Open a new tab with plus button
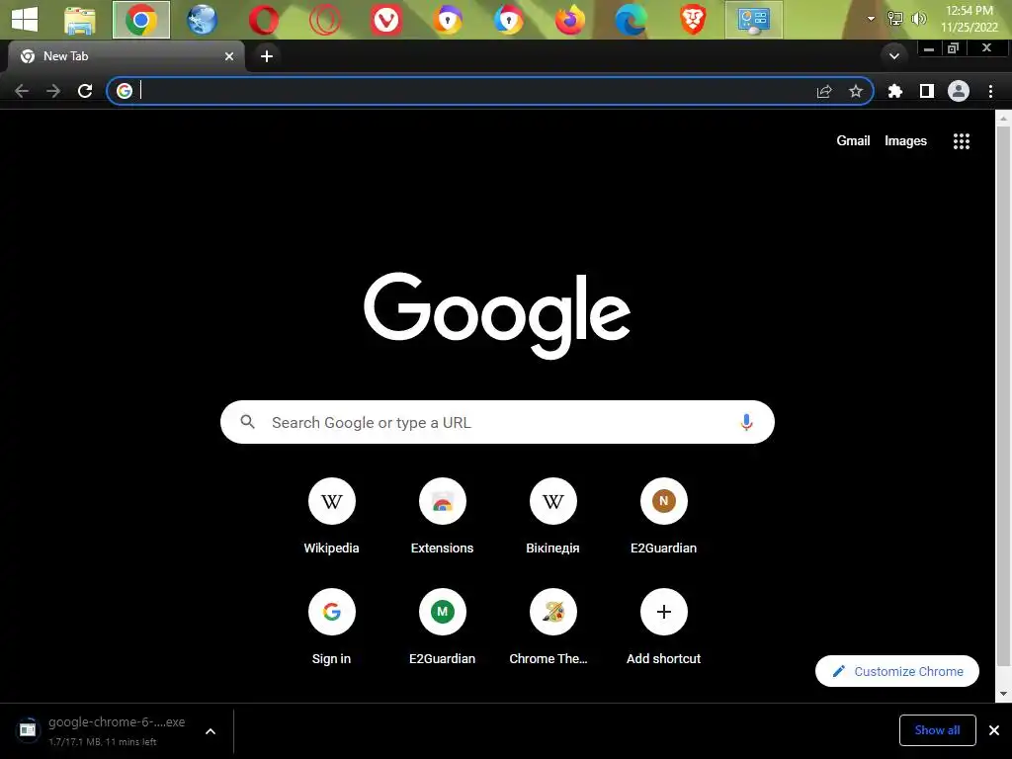Screen dimensions: 1012x759 (267, 56)
